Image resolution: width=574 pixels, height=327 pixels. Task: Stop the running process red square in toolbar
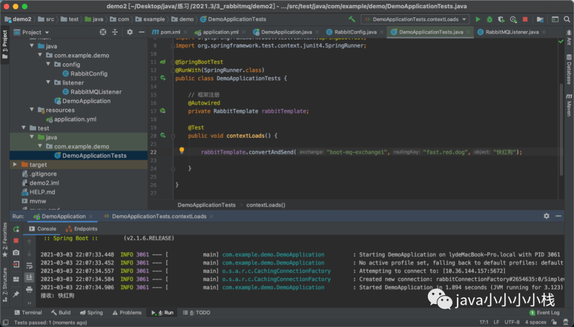click(x=525, y=19)
